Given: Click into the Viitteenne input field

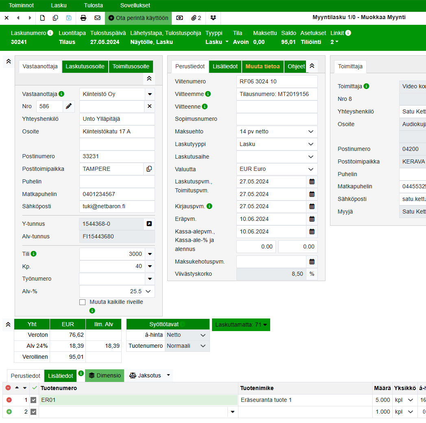Looking at the screenshot, I should (277, 107).
